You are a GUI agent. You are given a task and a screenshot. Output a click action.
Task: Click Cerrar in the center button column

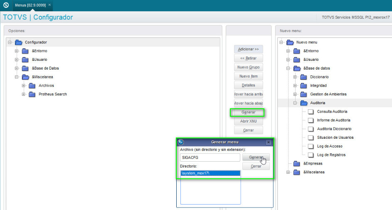coord(249,130)
